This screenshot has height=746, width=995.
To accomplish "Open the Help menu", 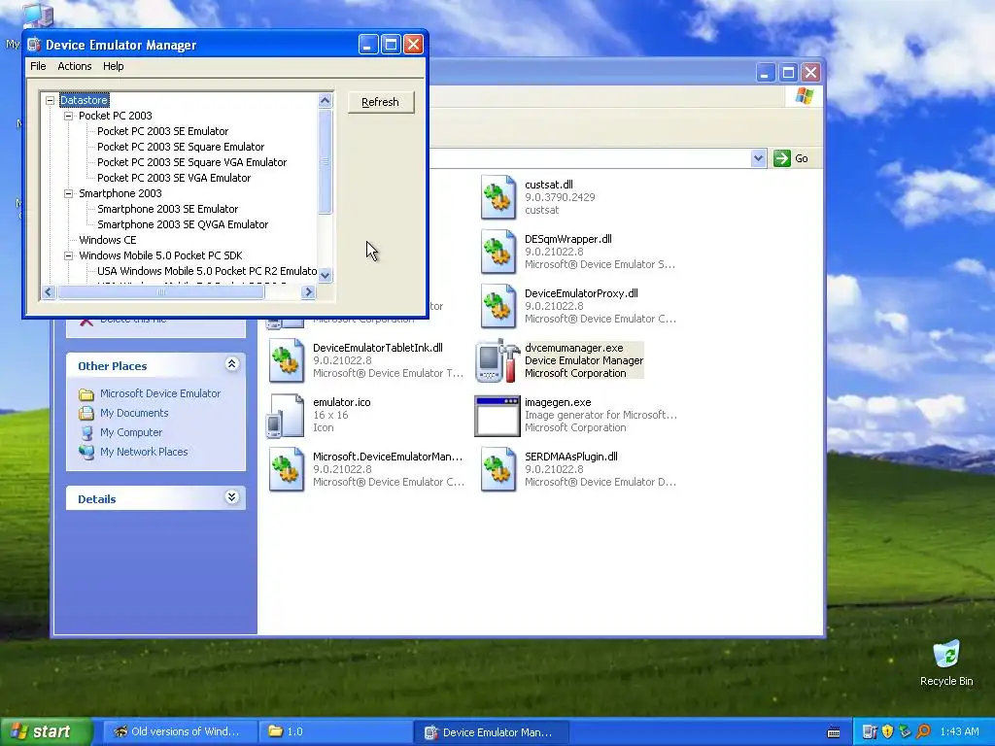I will coord(113,66).
